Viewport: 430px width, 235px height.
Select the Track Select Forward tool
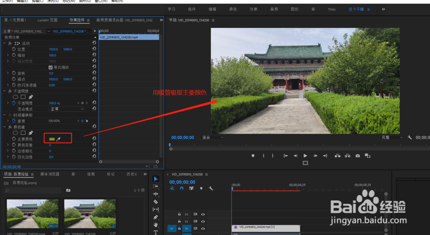coord(156,186)
